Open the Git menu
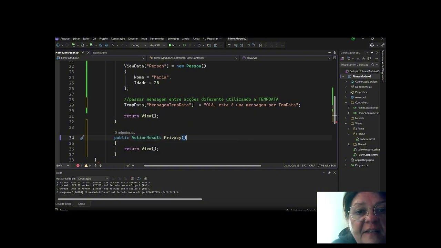The height and width of the screenshot is (248, 441). coord(94,39)
